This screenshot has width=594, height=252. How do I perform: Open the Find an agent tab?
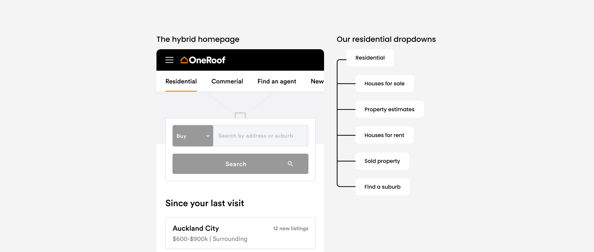tap(277, 82)
